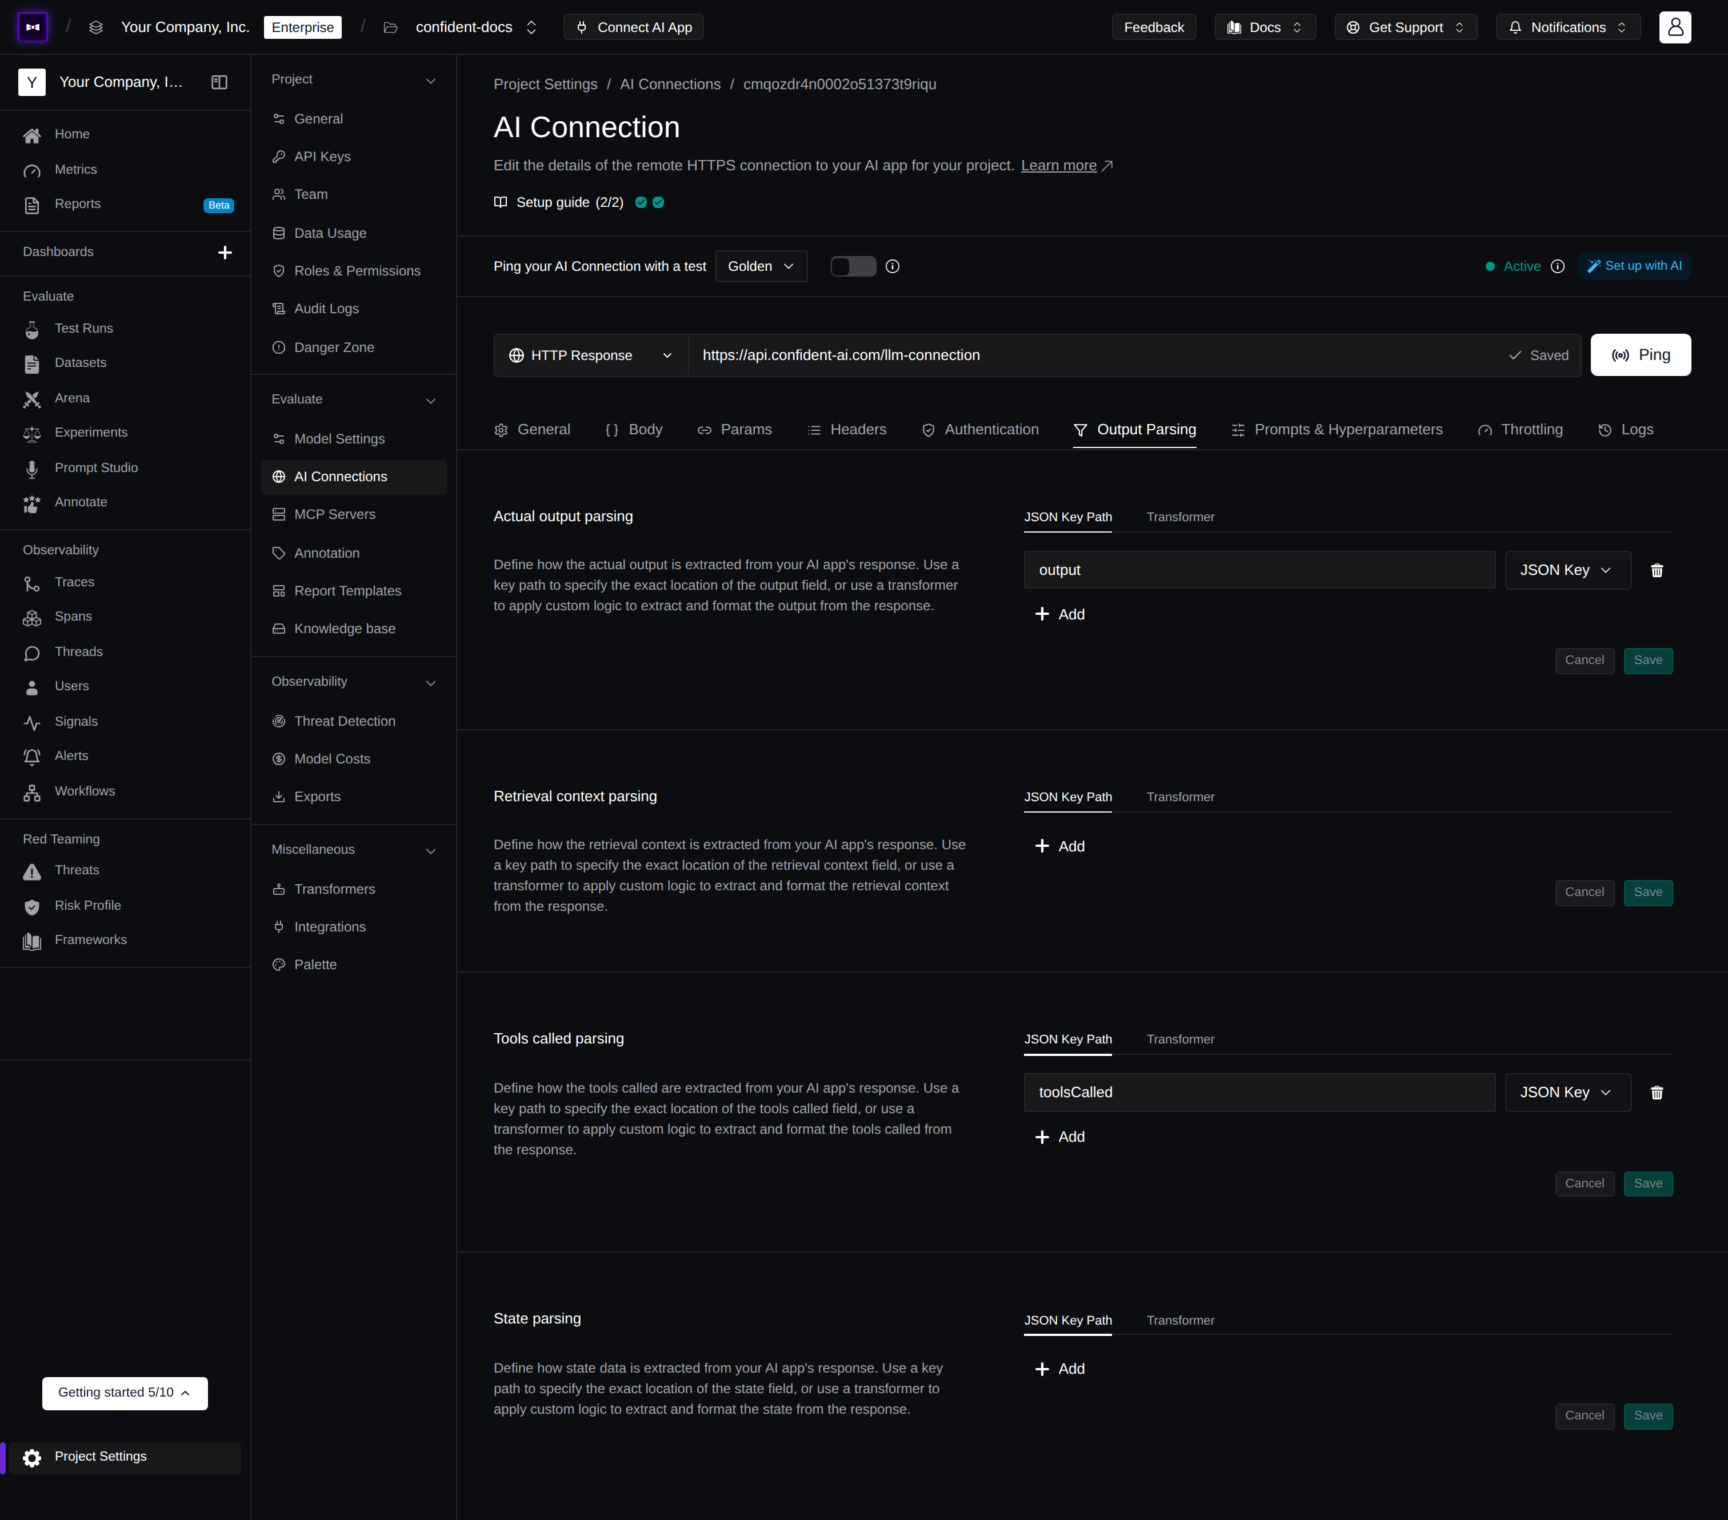The height and width of the screenshot is (1520, 1728).
Task: Collapse the Project settings section
Action: click(430, 81)
